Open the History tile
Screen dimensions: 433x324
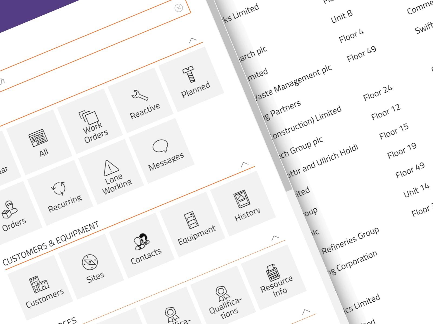click(243, 204)
